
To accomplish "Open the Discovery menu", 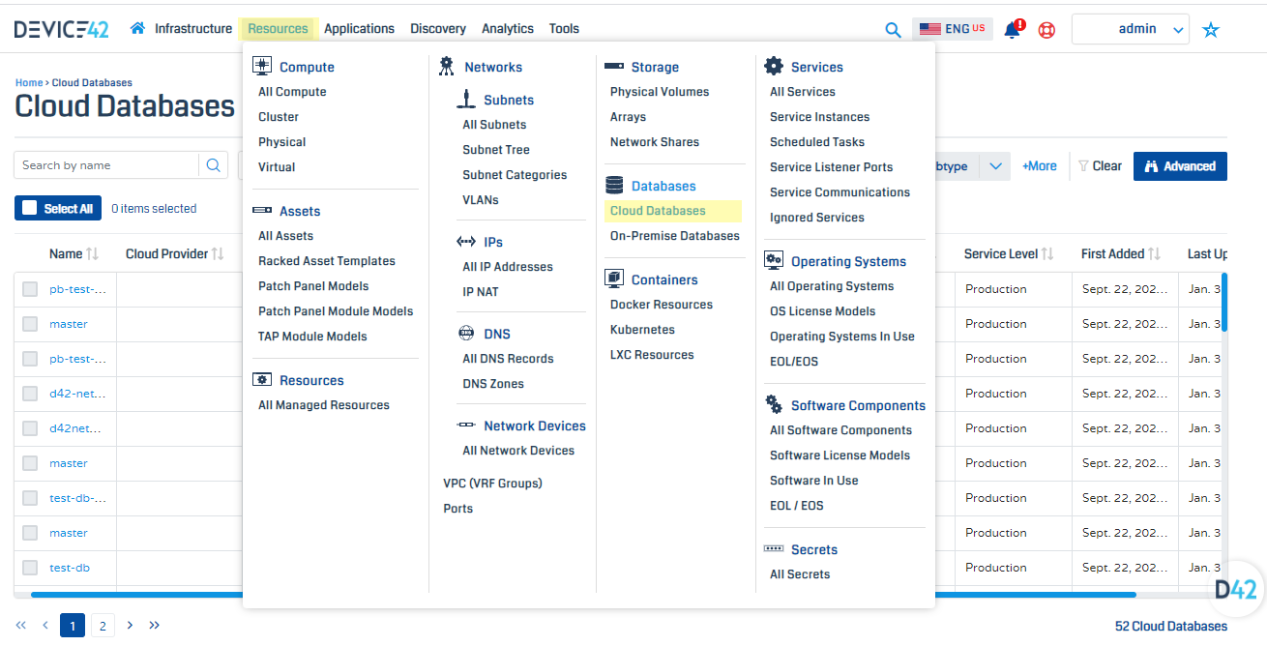I will coord(438,29).
